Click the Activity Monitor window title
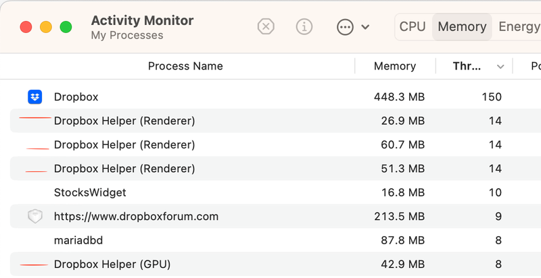Image resolution: width=541 pixels, height=278 pixels. [x=142, y=20]
